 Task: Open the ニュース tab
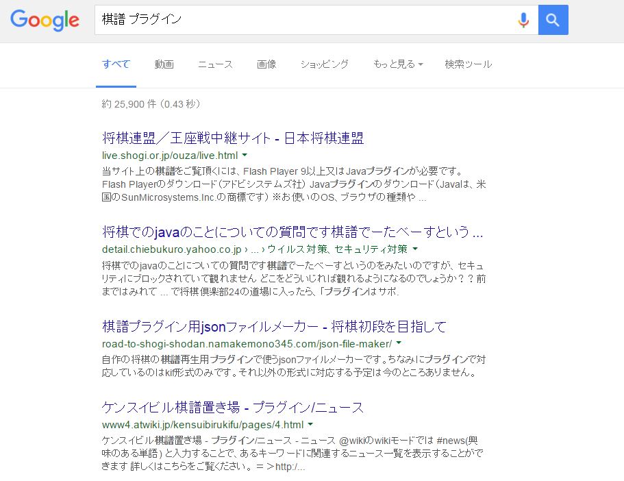[215, 64]
